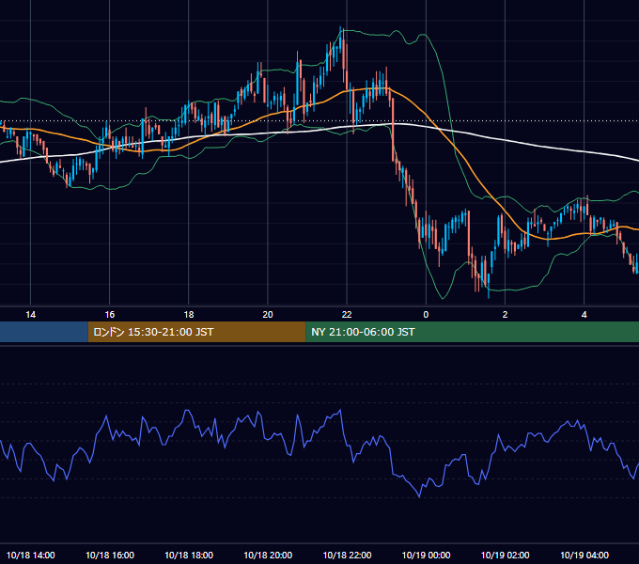Click the NY 21:00-06:00 JST session bar
639x564 pixels.
point(473,332)
